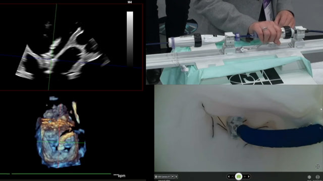
Task: Click the 2D ultrasound echo image
Action: click(63, 51)
